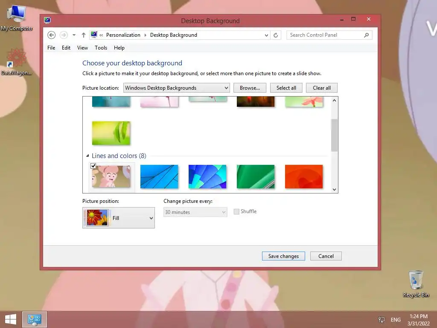This screenshot has width=437, height=328.
Task: Select the teal flower wallpaper thumbnail
Action: tap(111, 102)
